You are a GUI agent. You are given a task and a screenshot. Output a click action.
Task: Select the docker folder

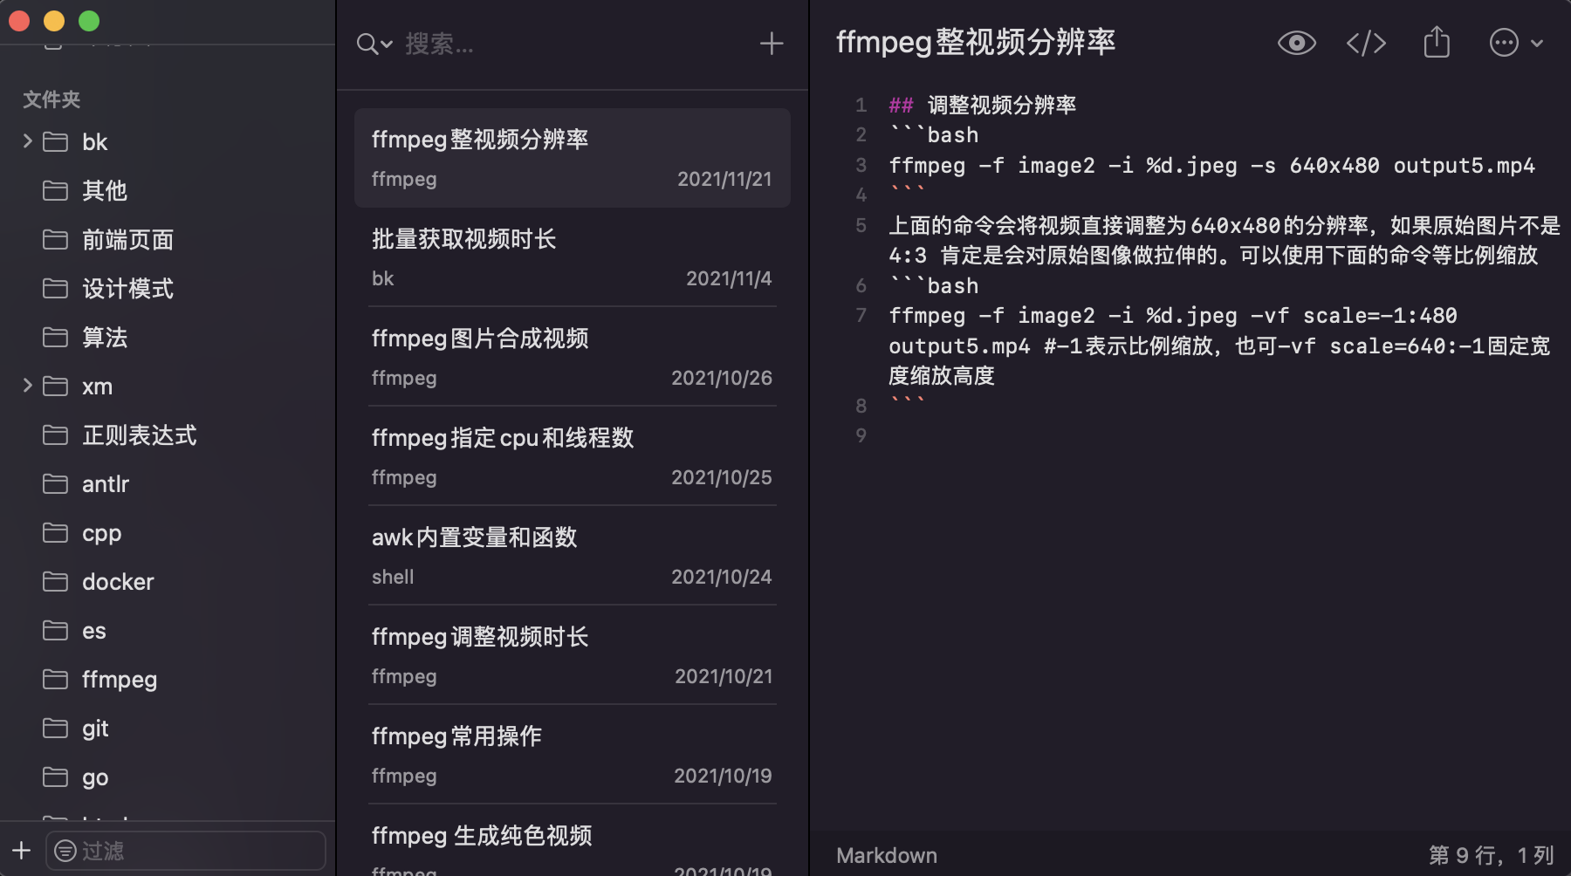(118, 581)
